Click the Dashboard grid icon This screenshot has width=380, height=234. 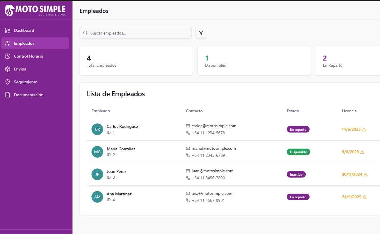(x=8, y=30)
